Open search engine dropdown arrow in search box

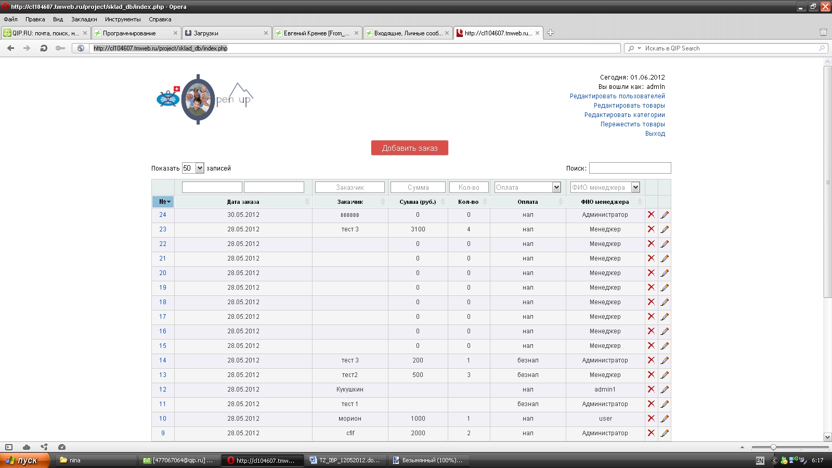pos(639,48)
